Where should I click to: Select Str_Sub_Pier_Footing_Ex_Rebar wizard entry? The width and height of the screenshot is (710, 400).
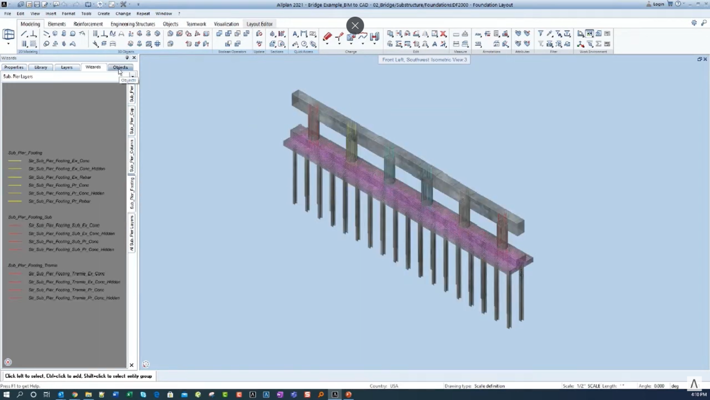(x=59, y=177)
